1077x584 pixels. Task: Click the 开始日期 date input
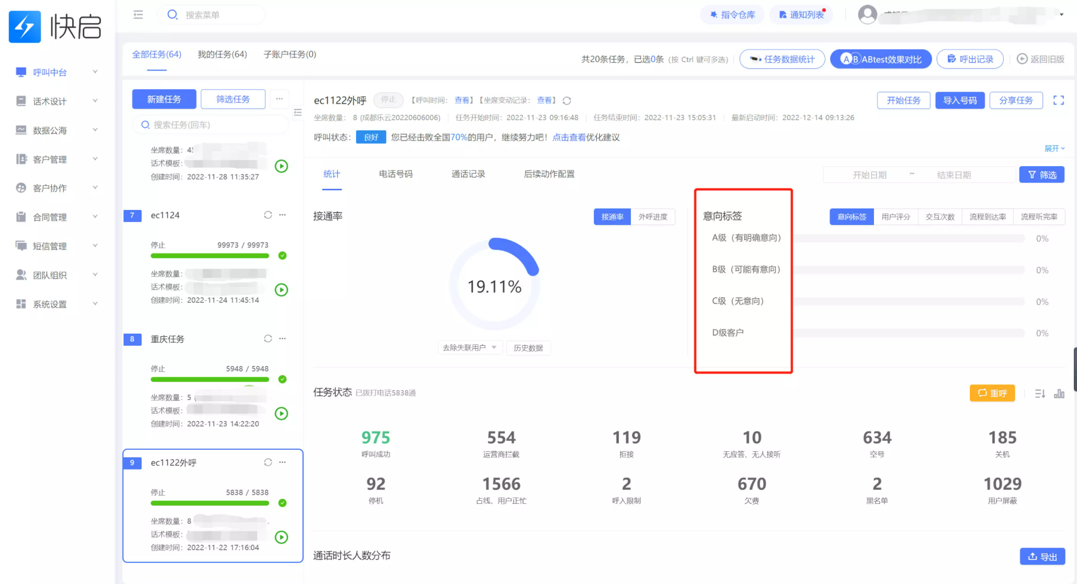point(869,175)
